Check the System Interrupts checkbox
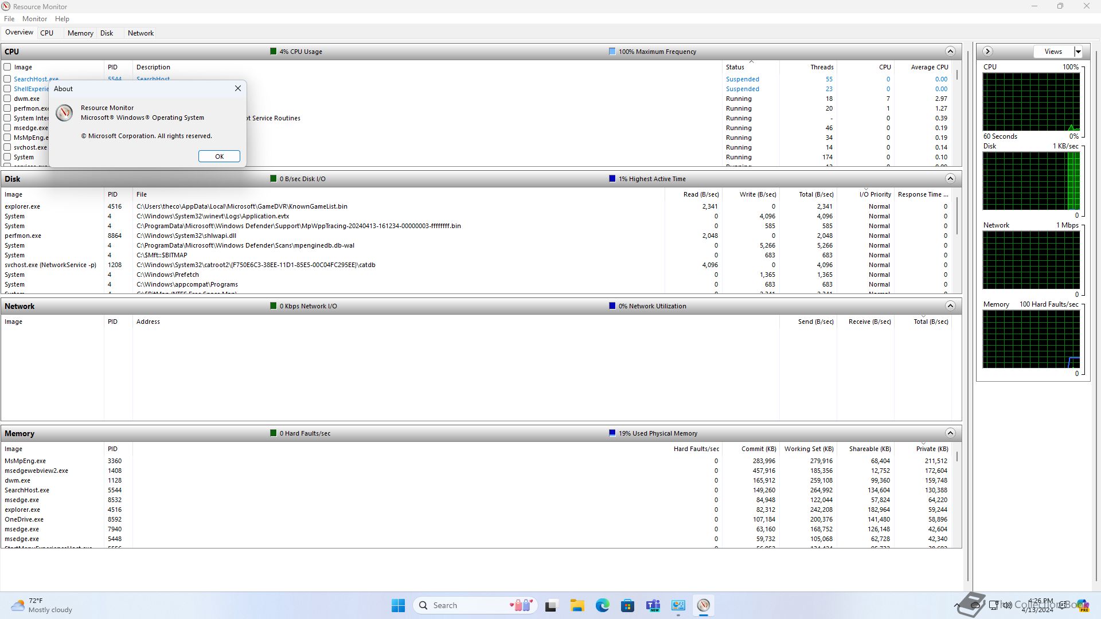Image resolution: width=1101 pixels, height=619 pixels. coord(7,118)
